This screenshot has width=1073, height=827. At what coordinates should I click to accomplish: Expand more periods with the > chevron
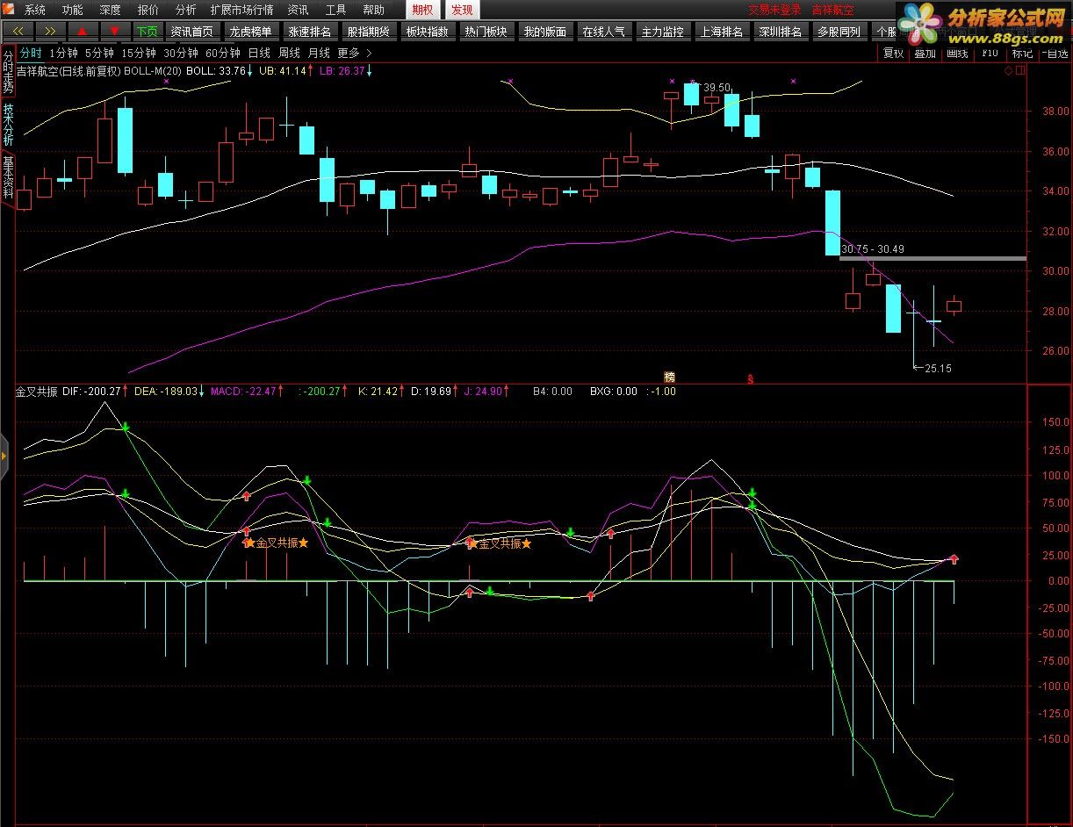pyautogui.click(x=369, y=53)
